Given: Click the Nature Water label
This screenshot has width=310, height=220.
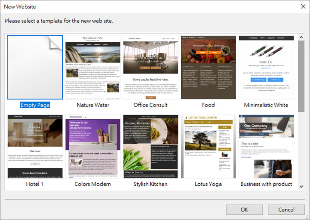Looking at the screenshot, I should tap(93, 105).
